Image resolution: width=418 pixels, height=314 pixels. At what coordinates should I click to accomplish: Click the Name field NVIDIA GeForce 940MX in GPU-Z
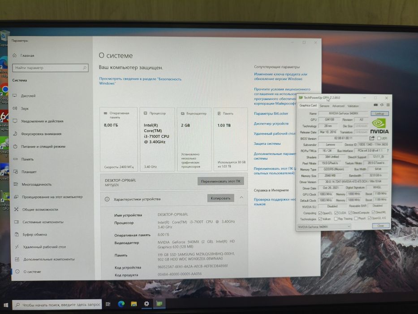click(x=343, y=113)
